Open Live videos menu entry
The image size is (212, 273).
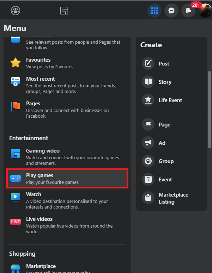pyautogui.click(x=67, y=225)
